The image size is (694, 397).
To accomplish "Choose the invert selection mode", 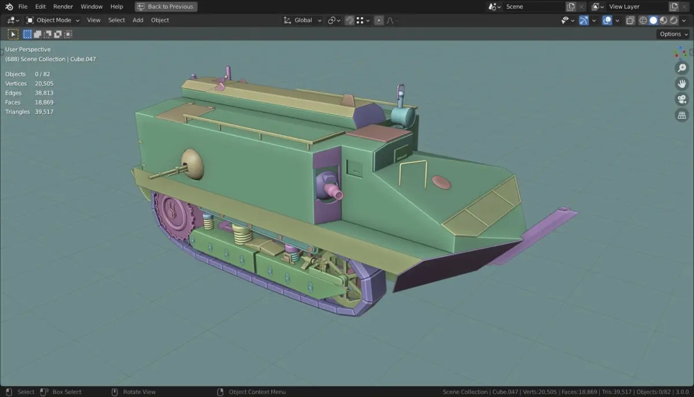I will pyautogui.click(x=57, y=34).
